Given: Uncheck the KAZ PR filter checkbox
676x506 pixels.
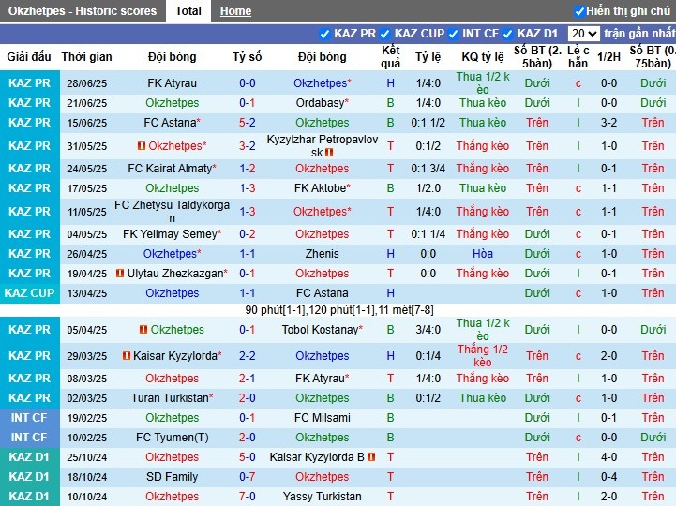Looking at the screenshot, I should 324,34.
